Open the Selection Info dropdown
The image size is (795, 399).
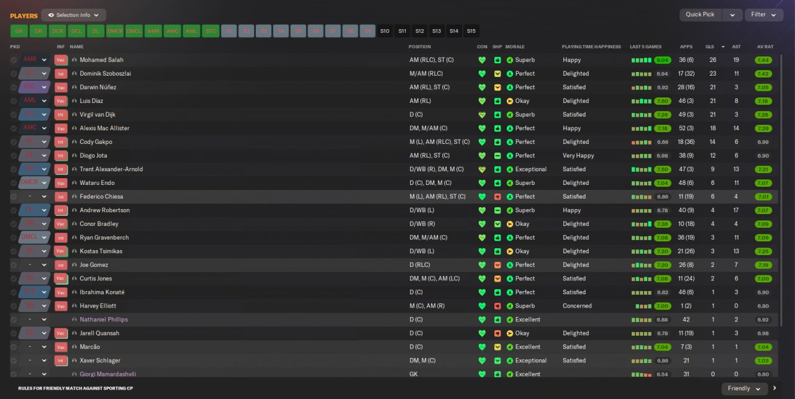point(73,15)
